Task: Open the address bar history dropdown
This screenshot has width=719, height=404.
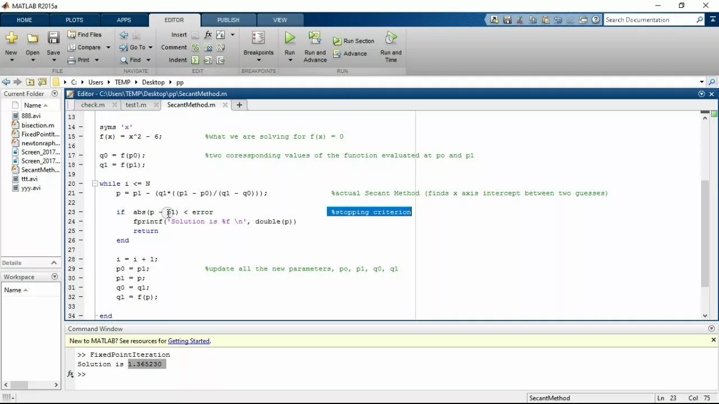Action: [x=702, y=82]
